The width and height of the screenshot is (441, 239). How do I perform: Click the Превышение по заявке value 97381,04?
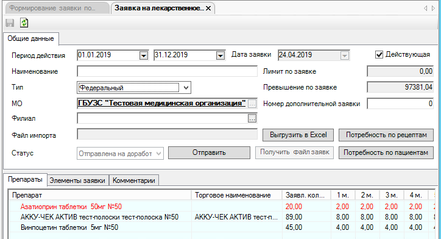[400, 87]
